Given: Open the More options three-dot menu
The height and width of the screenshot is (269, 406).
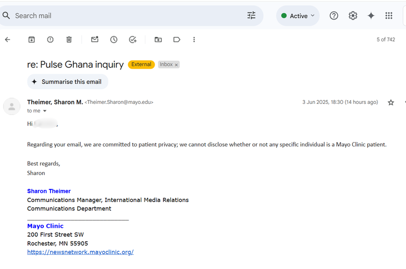Looking at the screenshot, I should (x=194, y=40).
